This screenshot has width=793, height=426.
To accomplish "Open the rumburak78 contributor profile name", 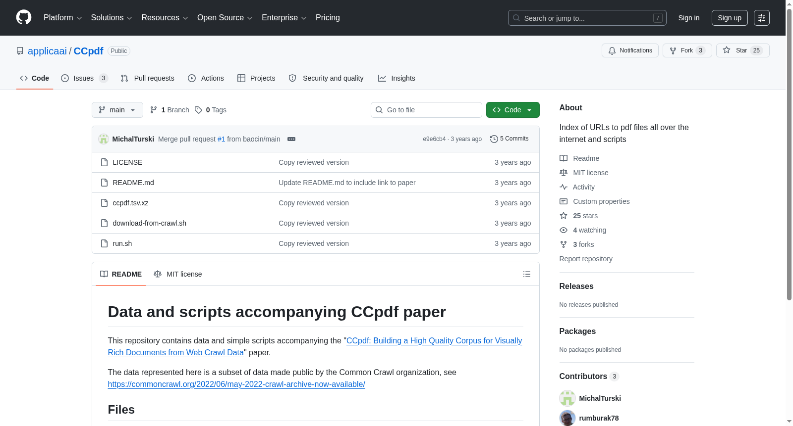I will click(599, 418).
